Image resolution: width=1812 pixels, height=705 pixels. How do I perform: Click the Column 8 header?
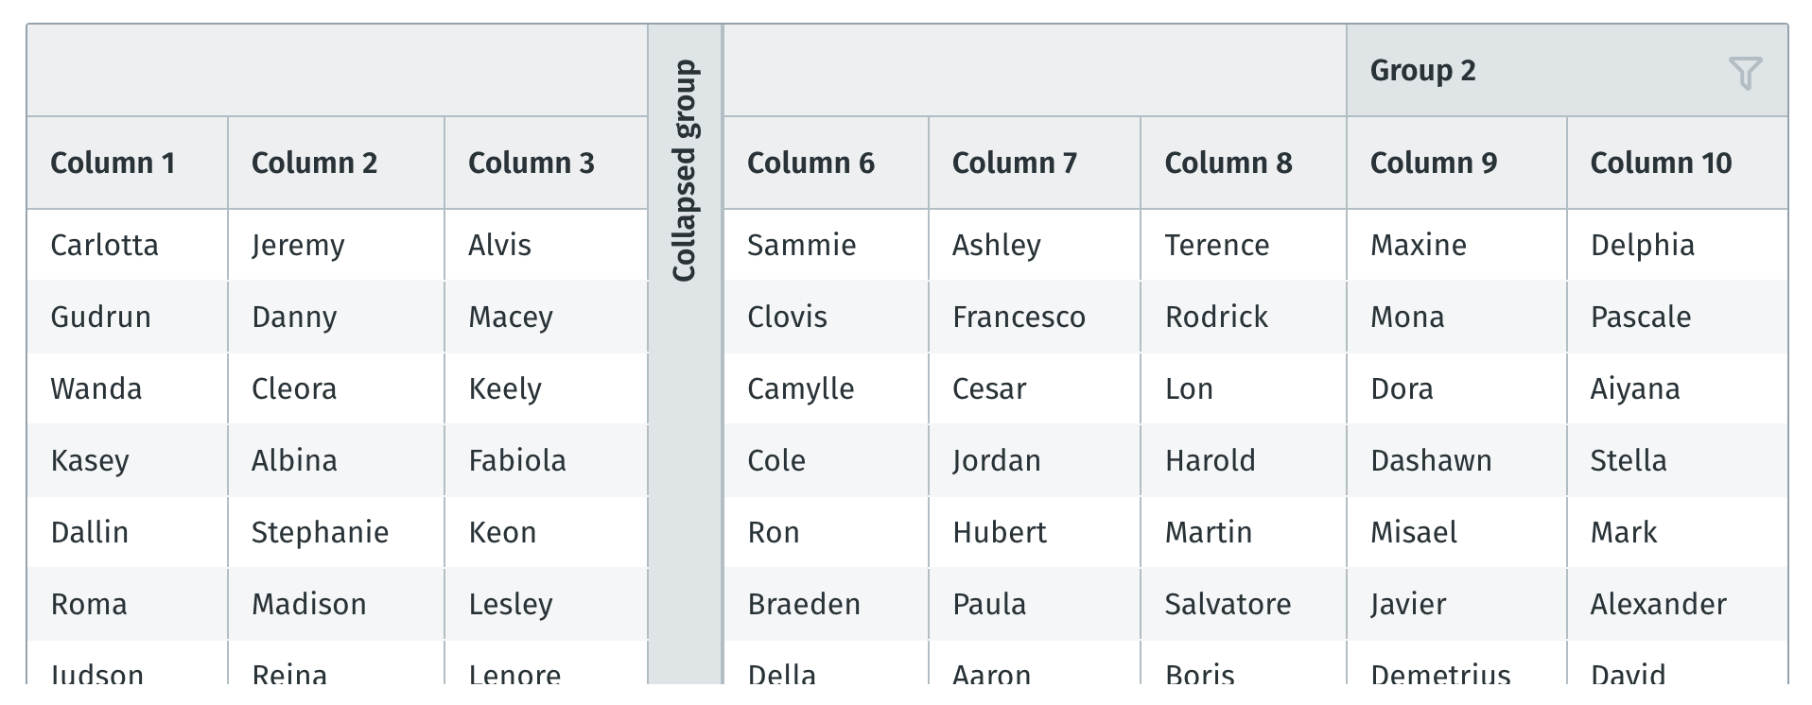point(1244,163)
